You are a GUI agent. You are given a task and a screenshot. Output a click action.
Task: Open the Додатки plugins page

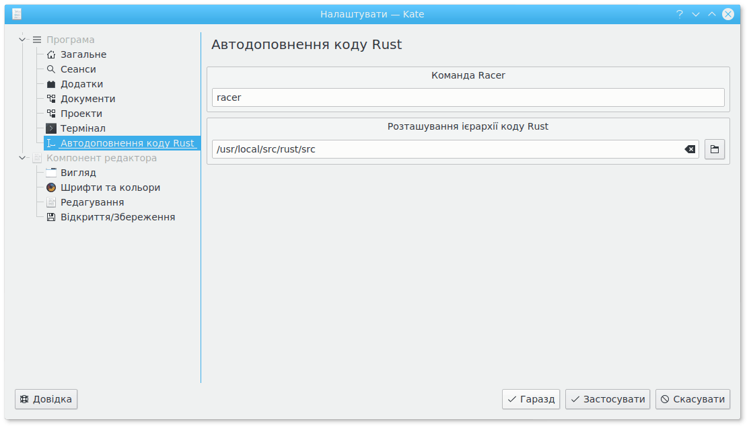(x=81, y=84)
